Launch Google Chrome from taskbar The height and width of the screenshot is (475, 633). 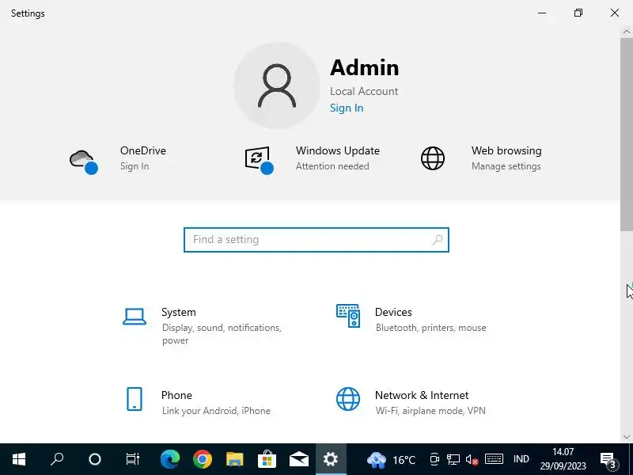[x=203, y=459]
